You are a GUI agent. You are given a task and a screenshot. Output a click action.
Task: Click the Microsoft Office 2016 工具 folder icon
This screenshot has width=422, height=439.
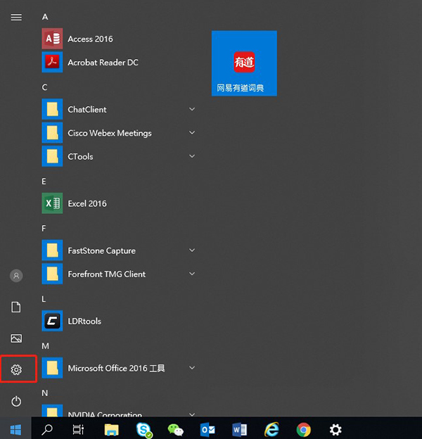[52, 368]
